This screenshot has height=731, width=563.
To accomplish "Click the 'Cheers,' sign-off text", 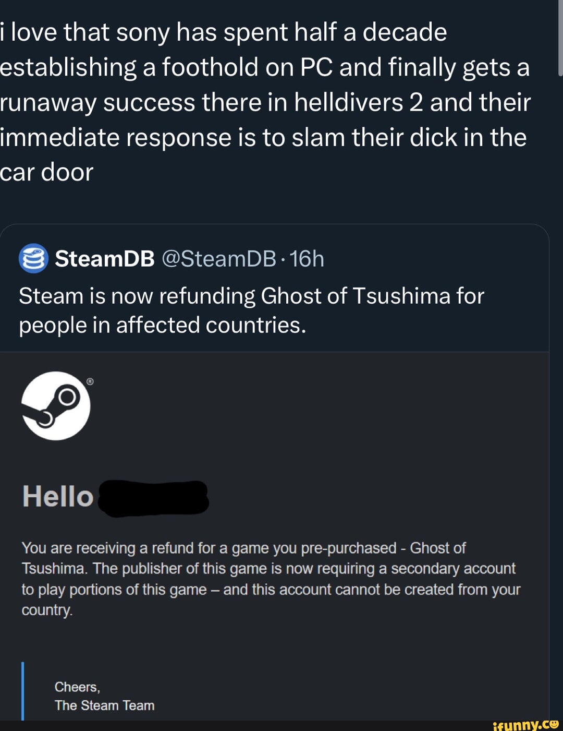I will pos(77,687).
